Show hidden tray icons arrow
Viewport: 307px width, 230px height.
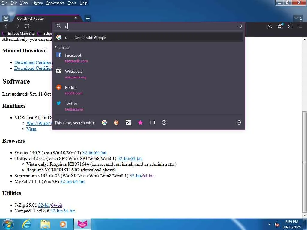[x=270, y=224]
